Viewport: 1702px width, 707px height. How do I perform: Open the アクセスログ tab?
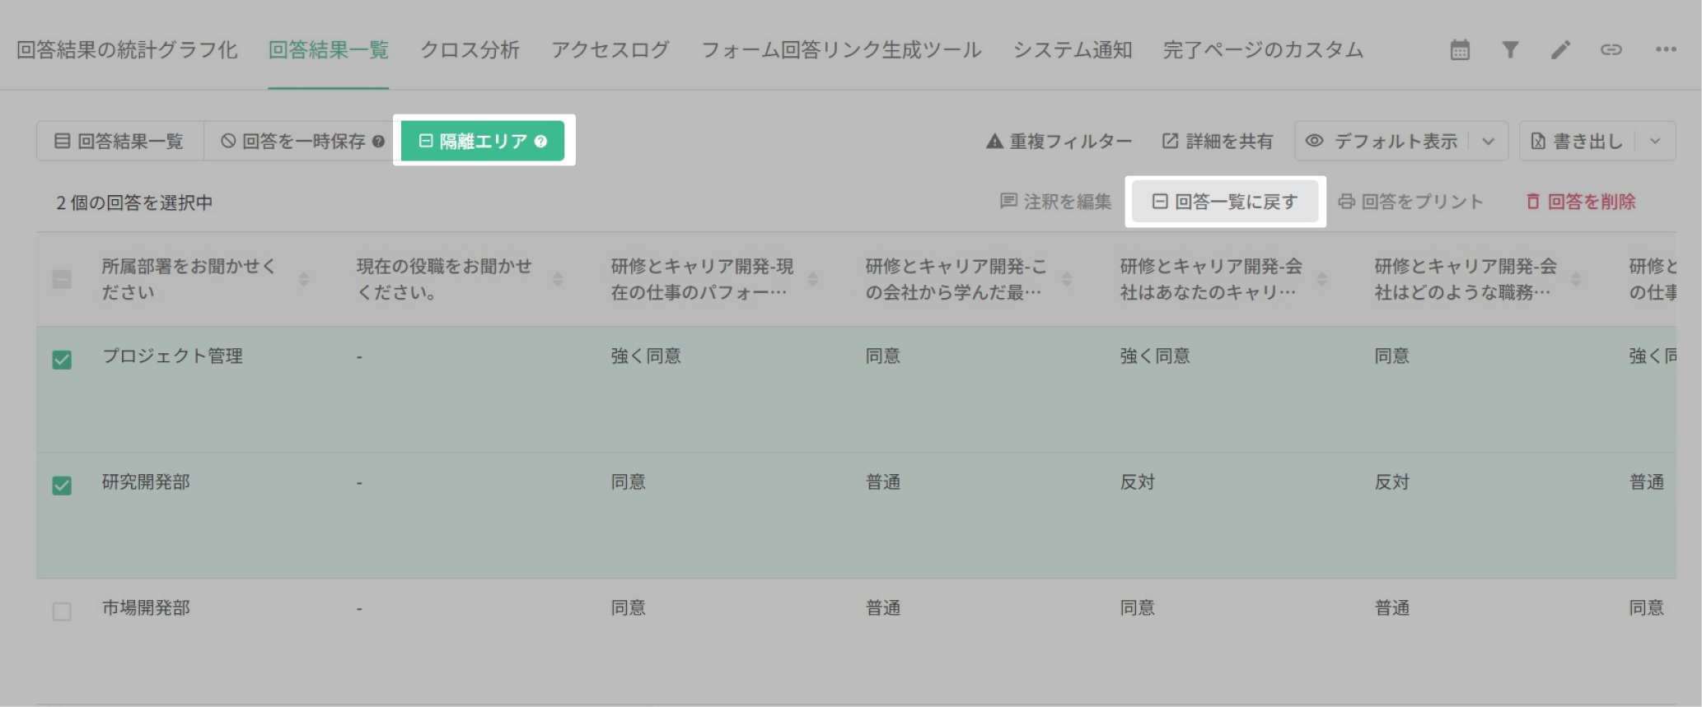point(610,50)
